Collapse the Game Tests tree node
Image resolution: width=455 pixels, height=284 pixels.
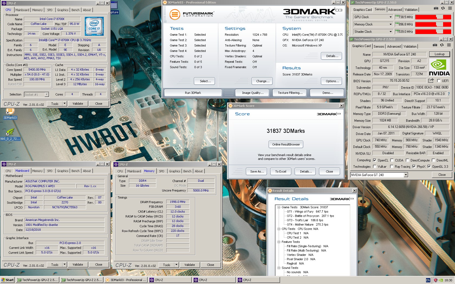click(x=279, y=207)
